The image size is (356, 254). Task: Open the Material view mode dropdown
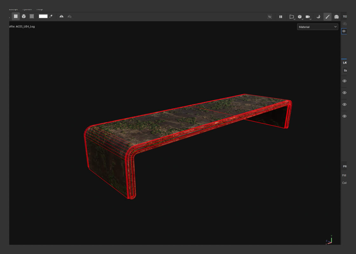pos(317,27)
